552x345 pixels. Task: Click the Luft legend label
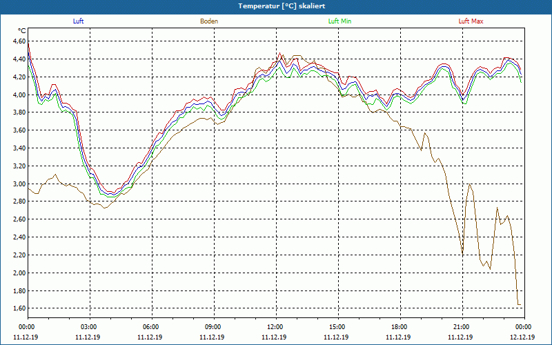tap(78, 21)
